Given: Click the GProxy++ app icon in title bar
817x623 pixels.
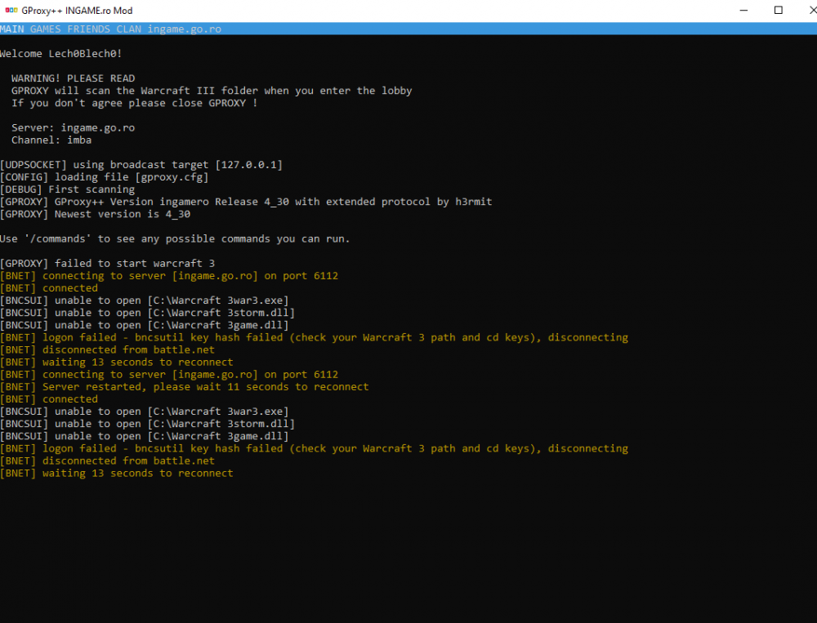Looking at the screenshot, I should [x=11, y=11].
